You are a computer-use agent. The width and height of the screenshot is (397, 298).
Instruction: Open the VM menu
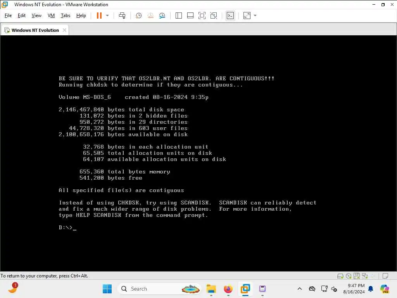(51, 16)
